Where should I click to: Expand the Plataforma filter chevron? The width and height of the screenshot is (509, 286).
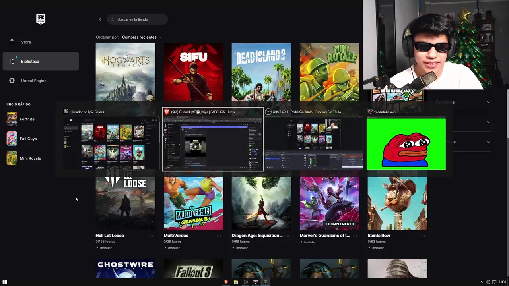pyautogui.click(x=488, y=142)
